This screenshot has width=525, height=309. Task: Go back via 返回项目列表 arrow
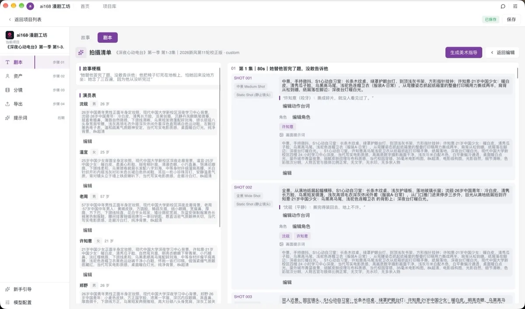[10, 20]
